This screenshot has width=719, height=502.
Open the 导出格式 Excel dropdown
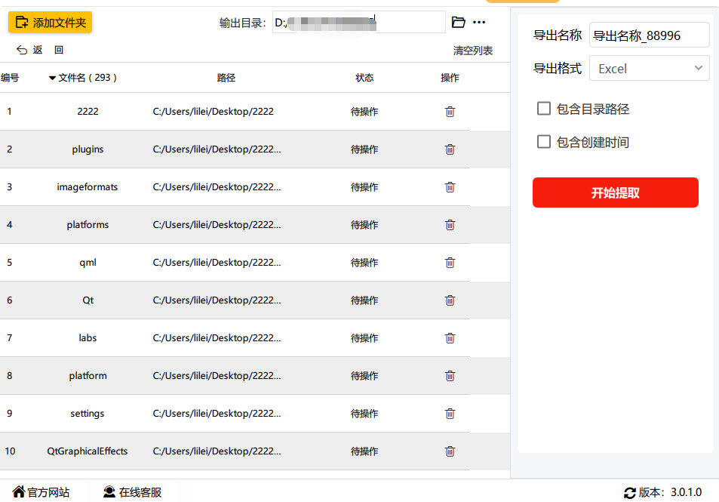click(649, 68)
